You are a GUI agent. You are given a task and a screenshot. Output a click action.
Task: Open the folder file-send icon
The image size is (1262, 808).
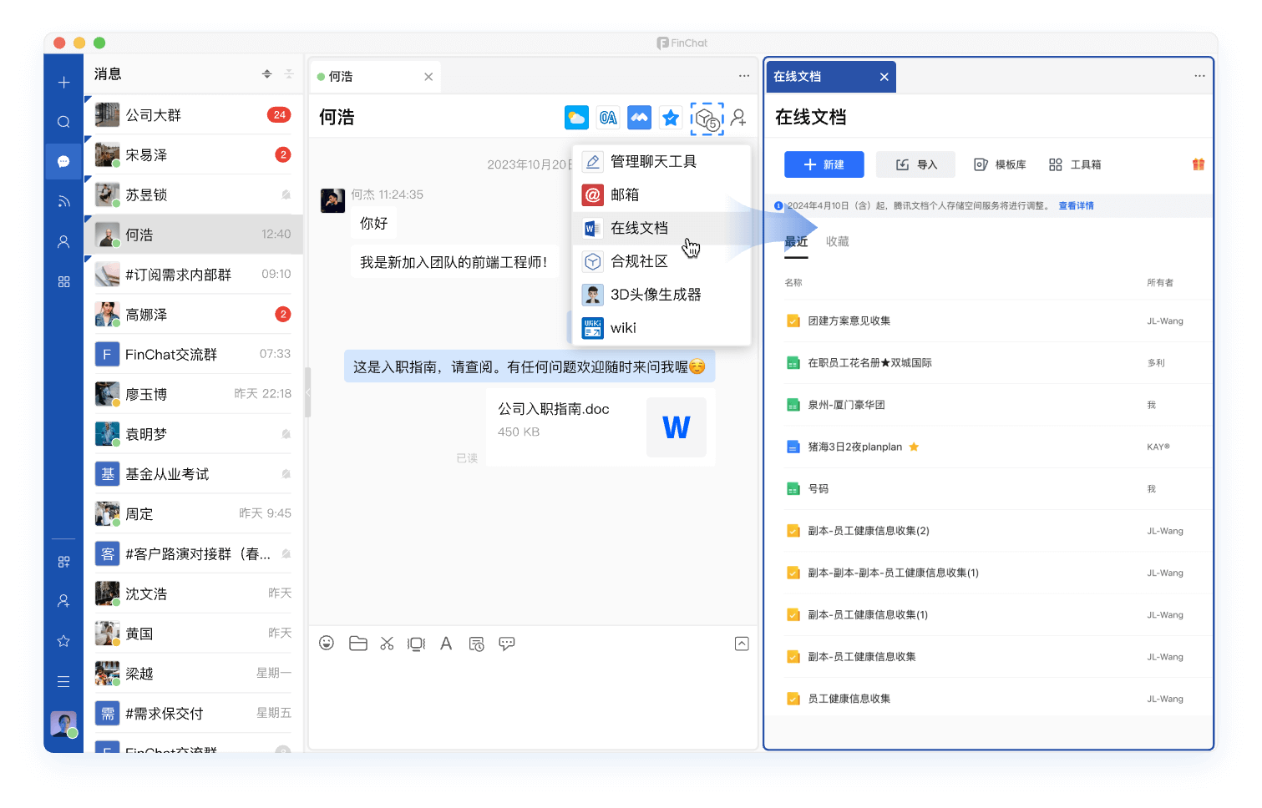[x=357, y=643]
